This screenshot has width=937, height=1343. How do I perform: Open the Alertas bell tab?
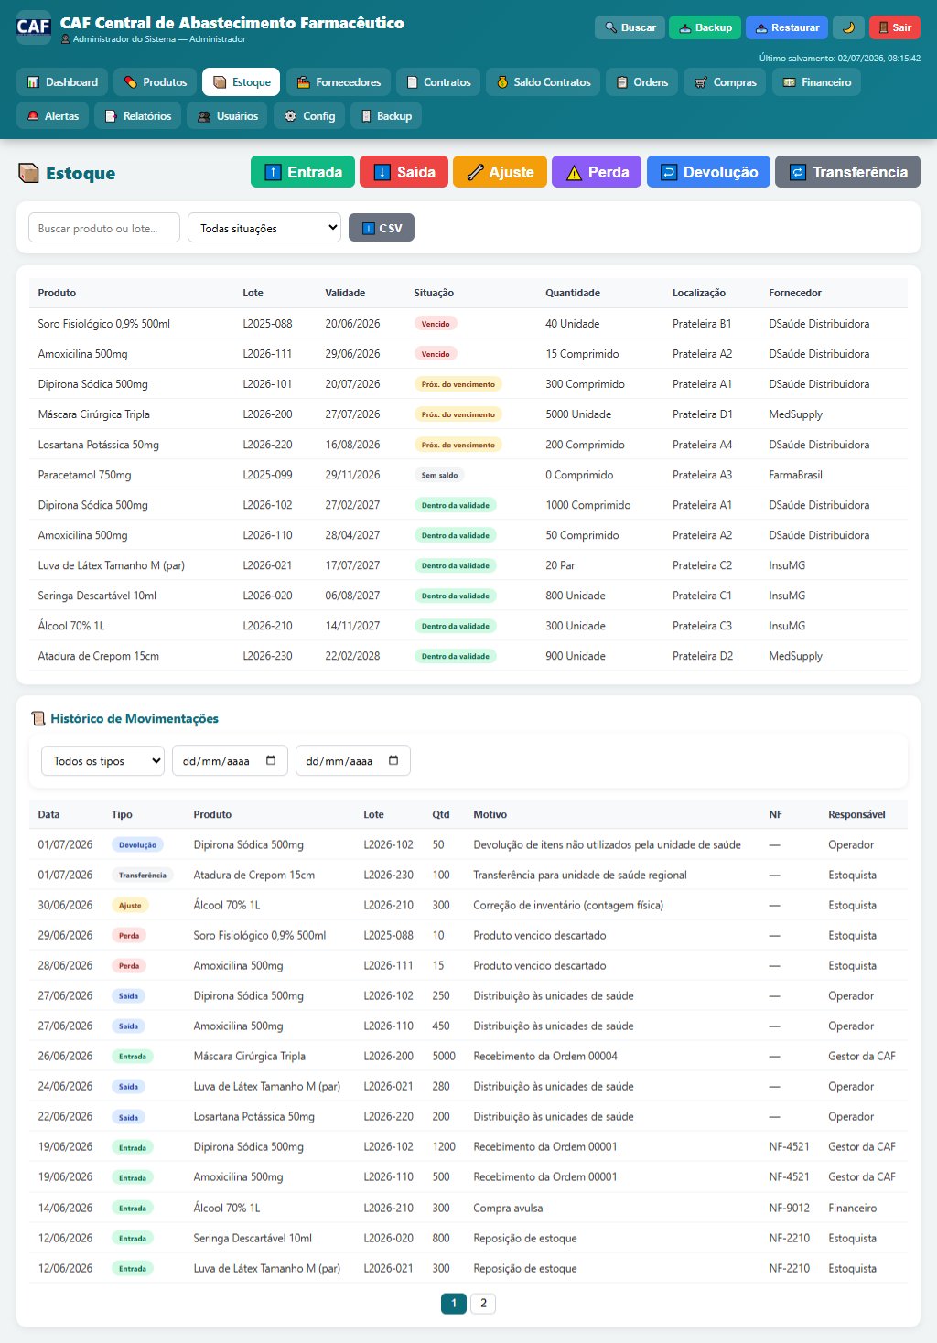click(52, 116)
